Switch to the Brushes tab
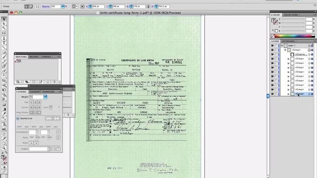The width and height of the screenshot is (317, 178). coord(34,57)
